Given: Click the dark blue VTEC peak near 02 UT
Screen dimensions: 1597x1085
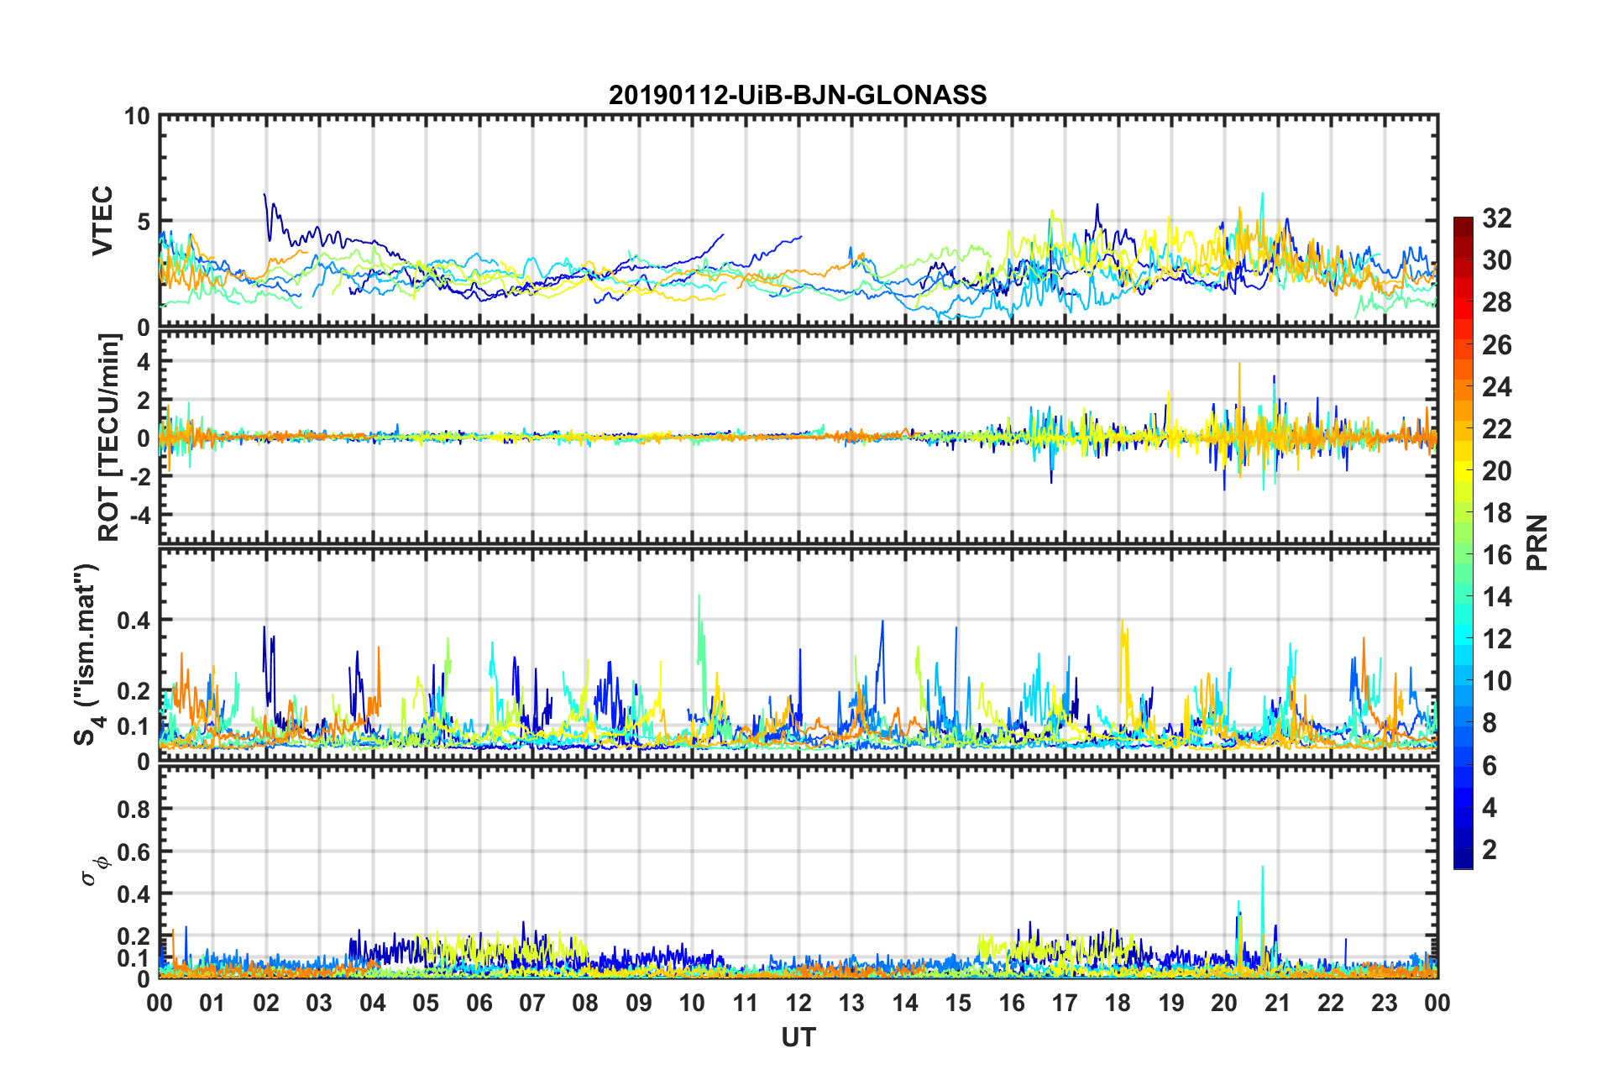Looking at the screenshot, I should pos(265,197).
